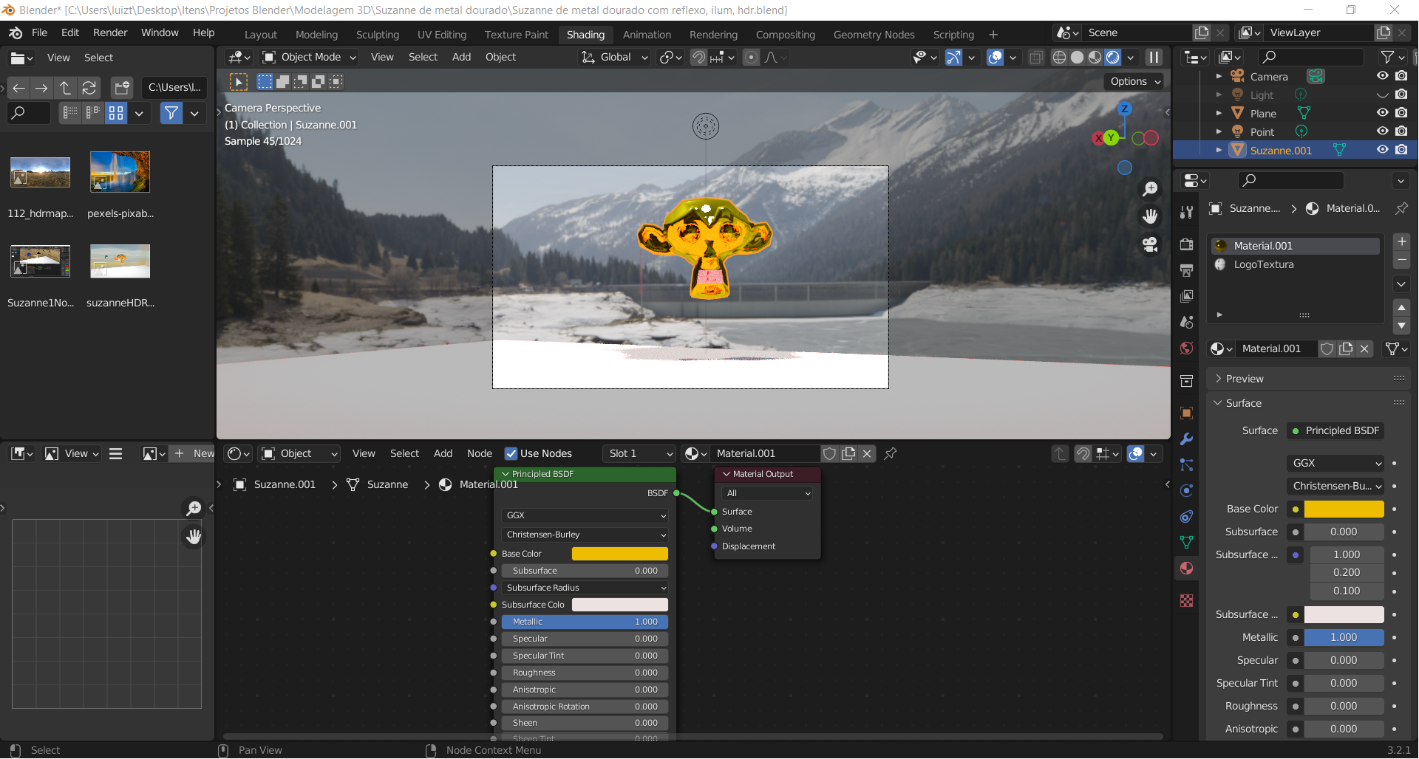Open the Particle Properties tab

tap(1186, 465)
